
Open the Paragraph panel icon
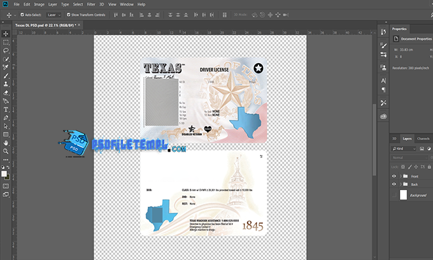click(x=383, y=89)
